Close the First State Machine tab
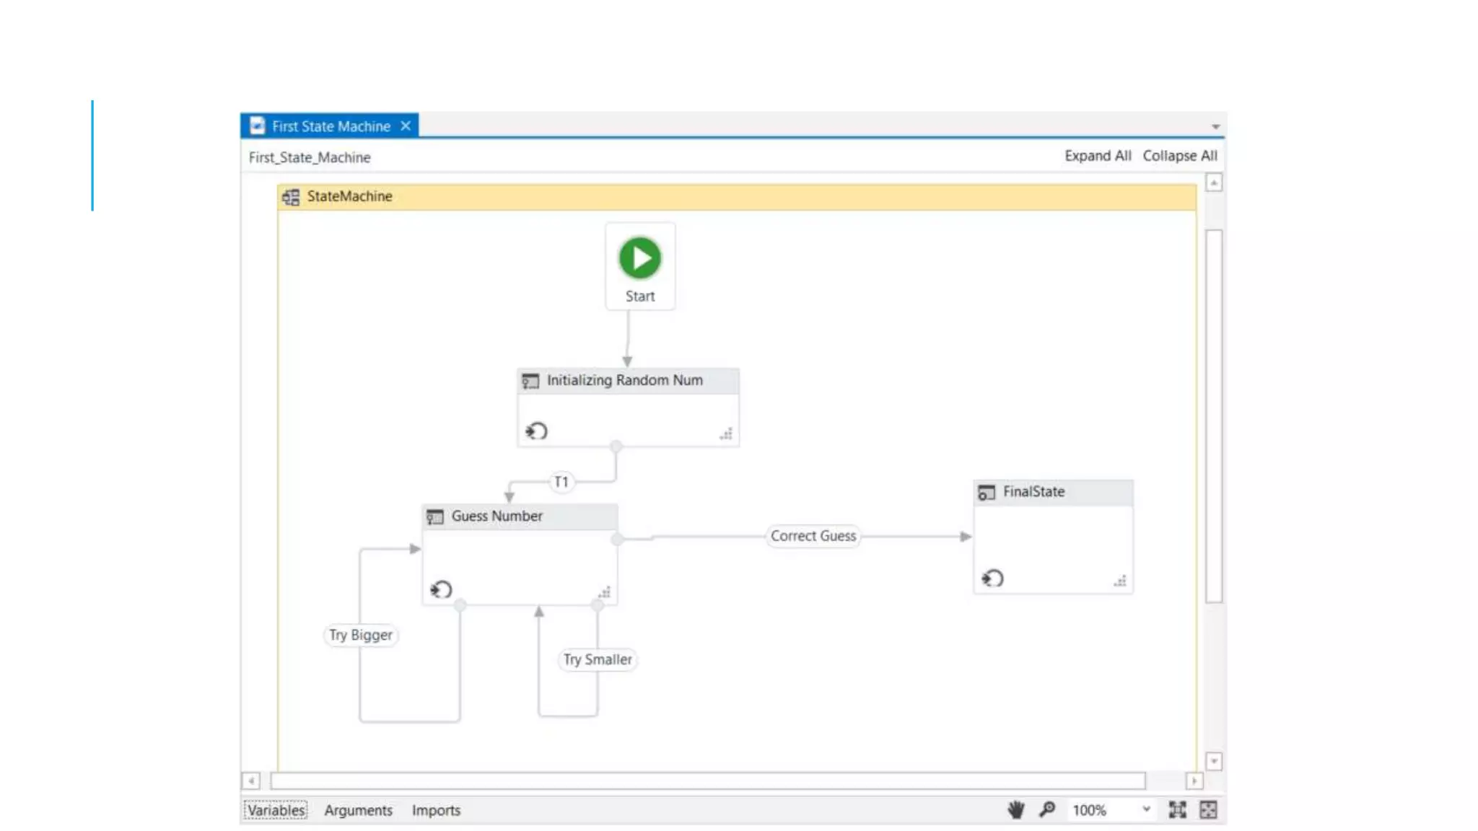Viewport: 1478px width, 831px height. [406, 126]
